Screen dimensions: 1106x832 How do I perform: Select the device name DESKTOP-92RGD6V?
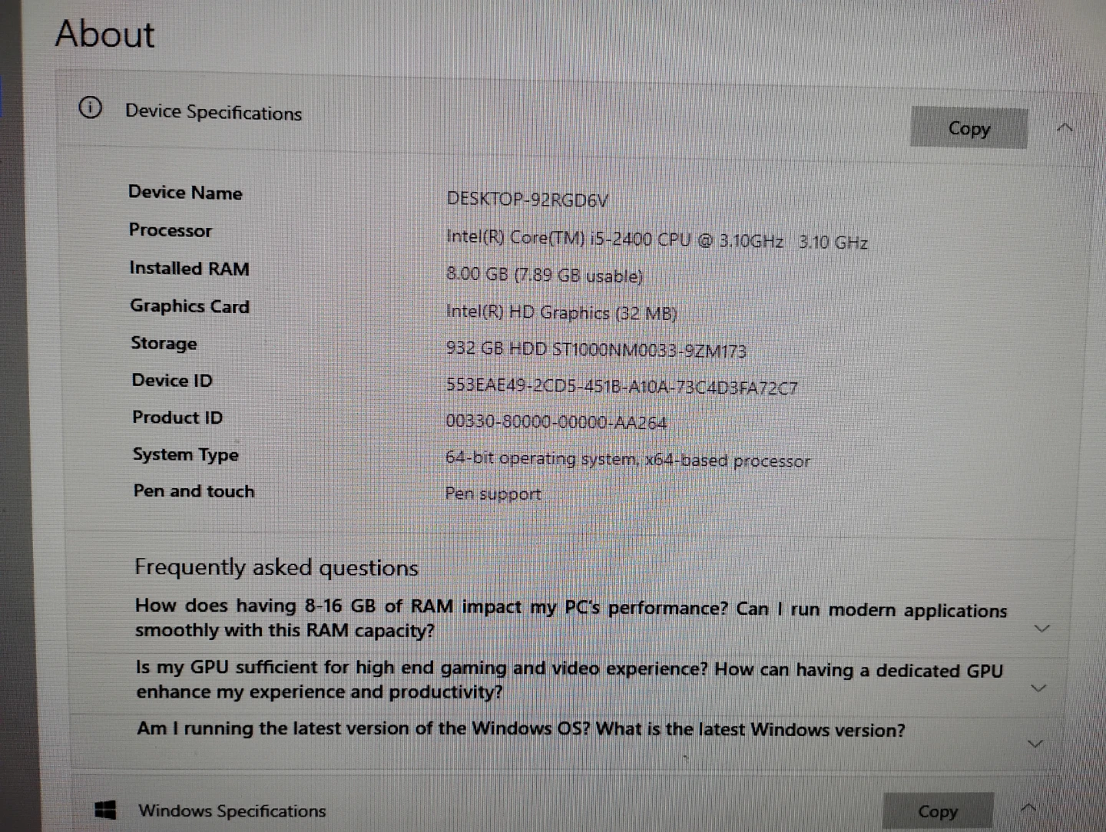click(x=527, y=200)
